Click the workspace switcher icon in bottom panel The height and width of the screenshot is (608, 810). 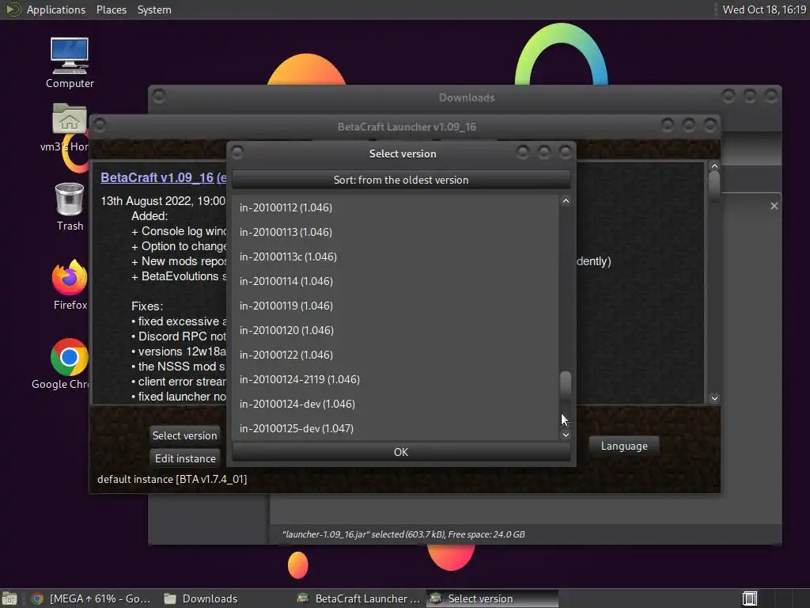[x=750, y=598]
